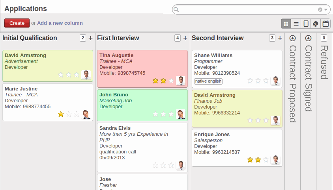Open Shane Williams application card

pyautogui.click(x=237, y=69)
